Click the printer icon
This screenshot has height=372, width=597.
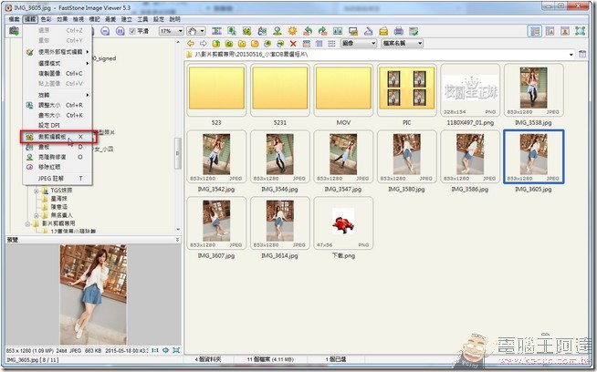click(398, 31)
